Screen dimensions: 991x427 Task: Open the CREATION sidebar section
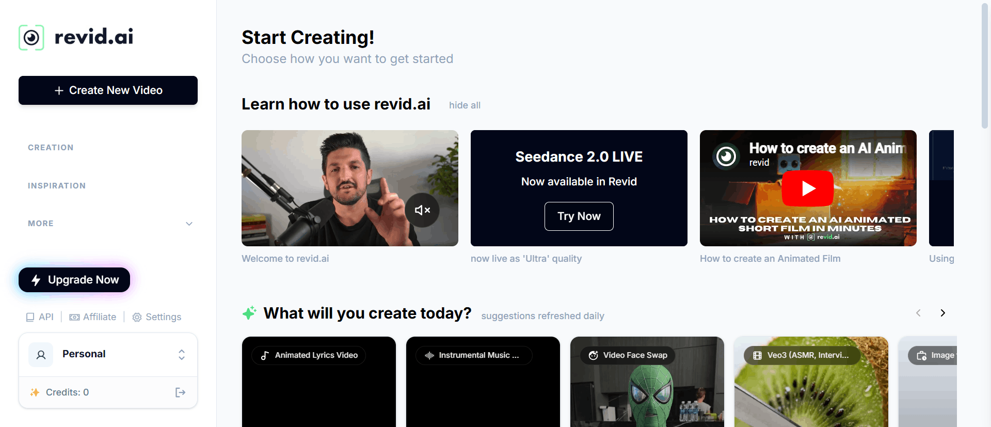pyautogui.click(x=51, y=148)
